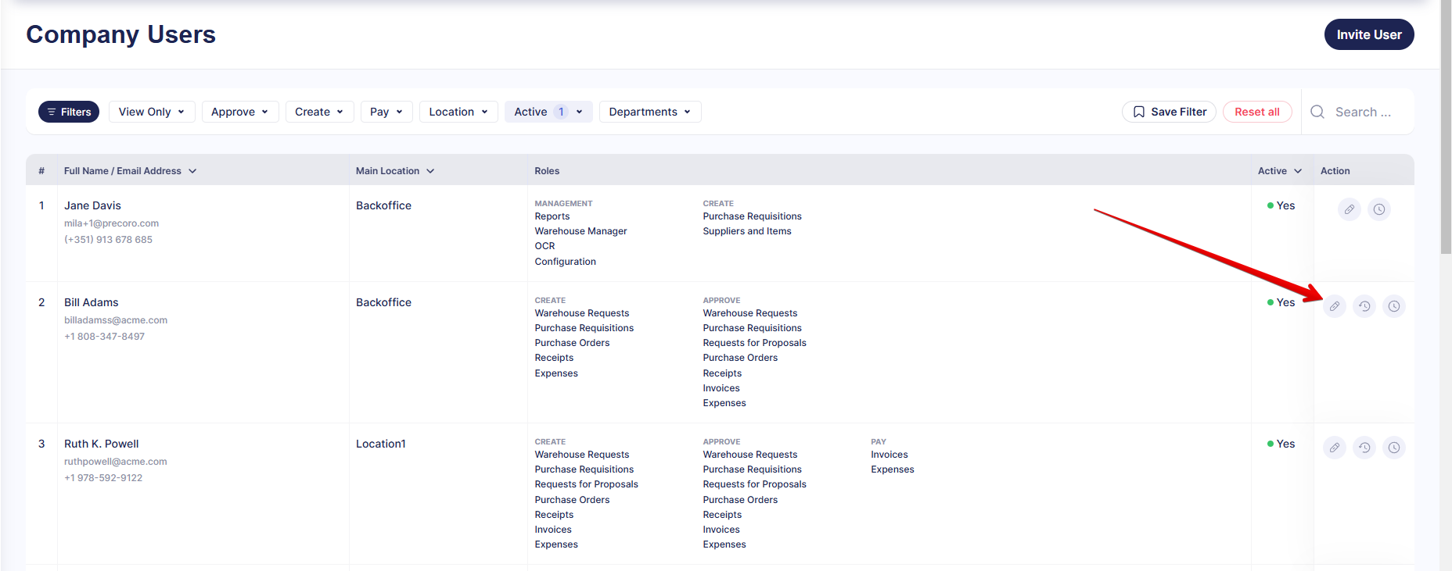Open the Create filter dropdown
Viewport: 1452px width, 571px height.
pos(319,112)
